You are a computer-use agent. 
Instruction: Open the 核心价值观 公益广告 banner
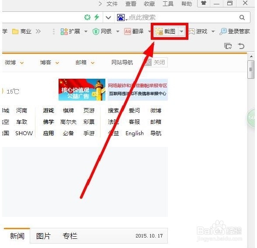[82, 90]
